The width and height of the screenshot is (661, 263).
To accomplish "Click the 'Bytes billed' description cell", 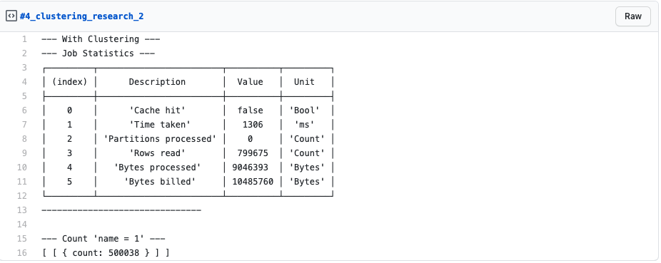I will click(160, 181).
